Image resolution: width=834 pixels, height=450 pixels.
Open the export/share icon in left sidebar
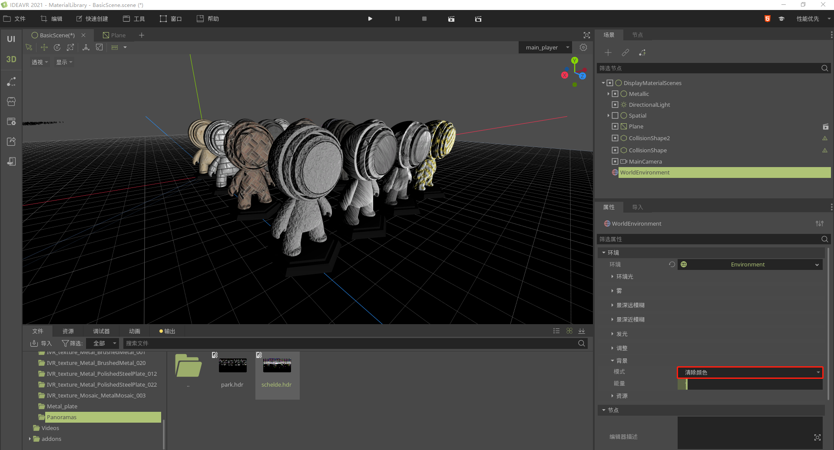coord(11,141)
